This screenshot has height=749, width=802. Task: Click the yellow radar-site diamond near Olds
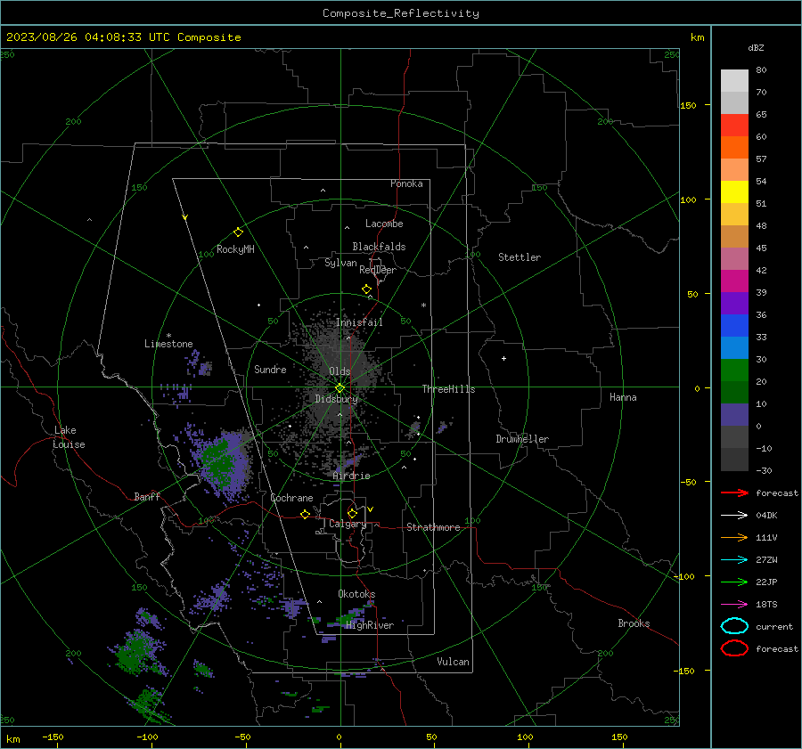340,388
